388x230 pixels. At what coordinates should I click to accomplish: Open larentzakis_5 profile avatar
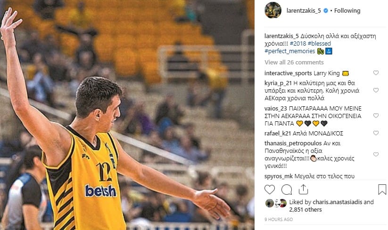coord(273,10)
